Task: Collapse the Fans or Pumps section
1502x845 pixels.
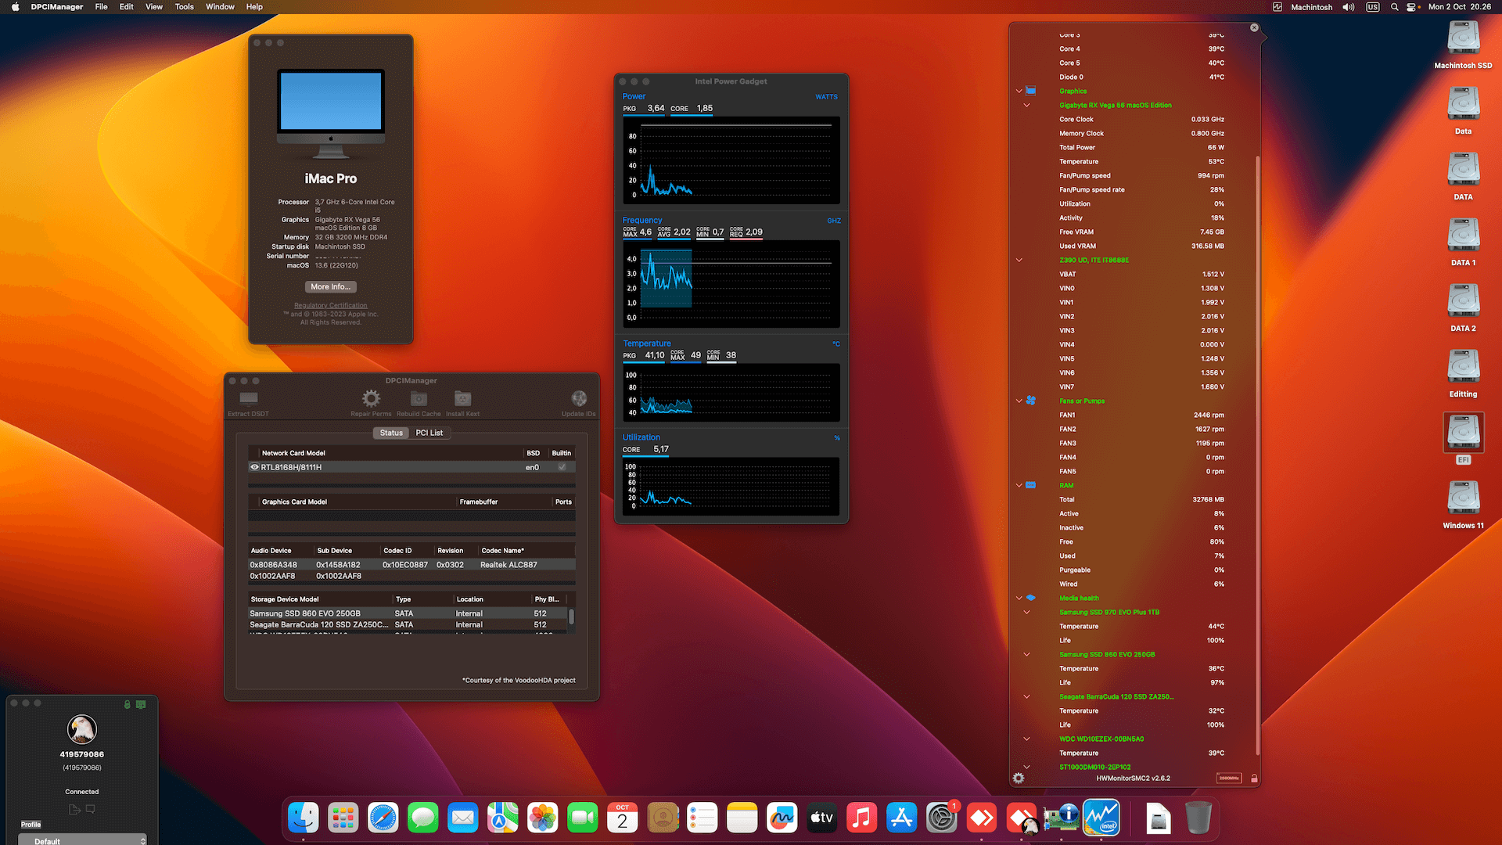Action: click(x=1018, y=401)
